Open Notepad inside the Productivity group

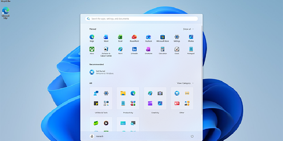(x=123, y=103)
